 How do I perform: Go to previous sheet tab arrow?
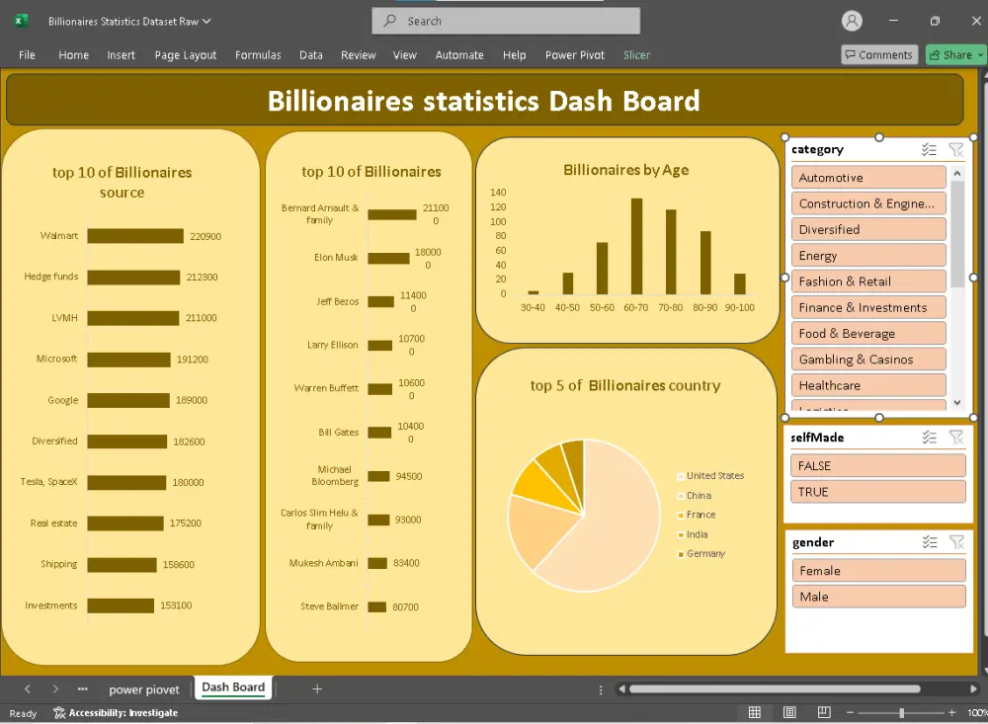[x=27, y=688]
